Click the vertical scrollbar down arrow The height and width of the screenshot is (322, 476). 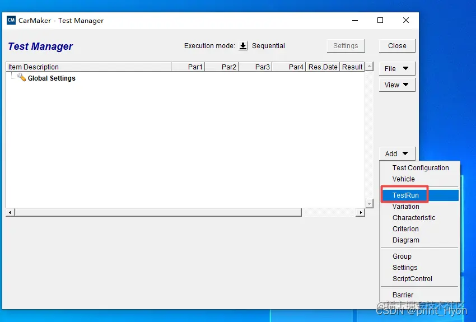[369, 204]
